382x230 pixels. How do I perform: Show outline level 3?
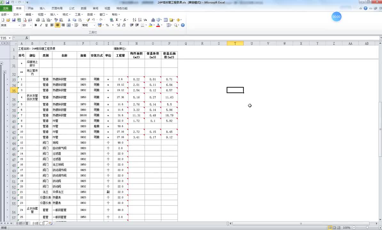8,43
